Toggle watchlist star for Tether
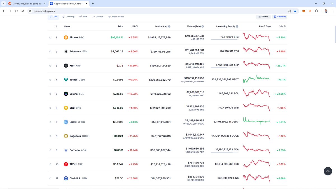Viewport: 336px width, 189px height. [50, 80]
